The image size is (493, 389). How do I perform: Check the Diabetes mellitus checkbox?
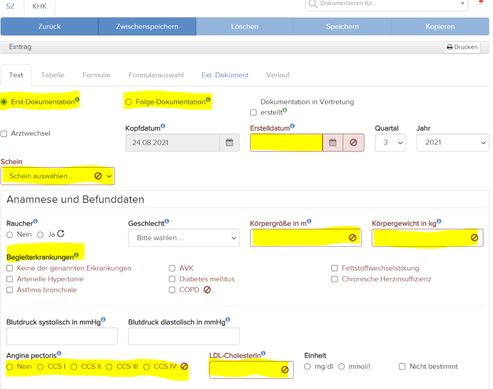(x=172, y=279)
